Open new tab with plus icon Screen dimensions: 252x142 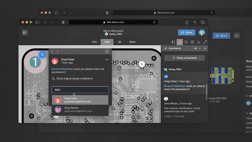pyautogui.click(x=195, y=22)
